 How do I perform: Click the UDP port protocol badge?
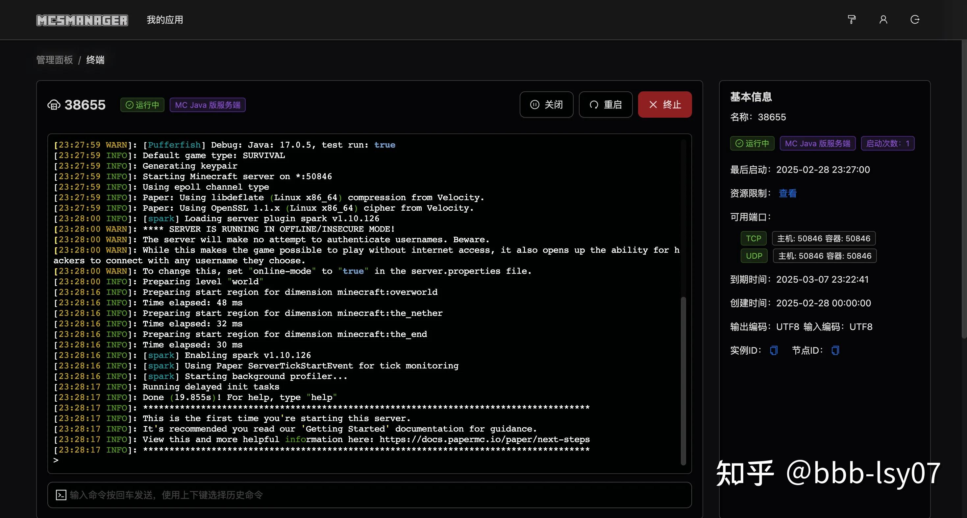point(754,256)
